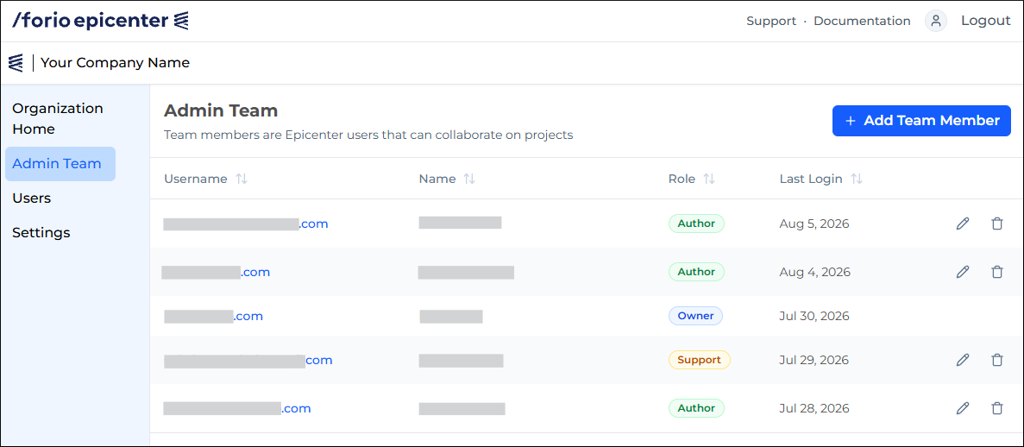Delete the member who logged in Aug 4, 2026
This screenshot has width=1024, height=447.
(997, 272)
